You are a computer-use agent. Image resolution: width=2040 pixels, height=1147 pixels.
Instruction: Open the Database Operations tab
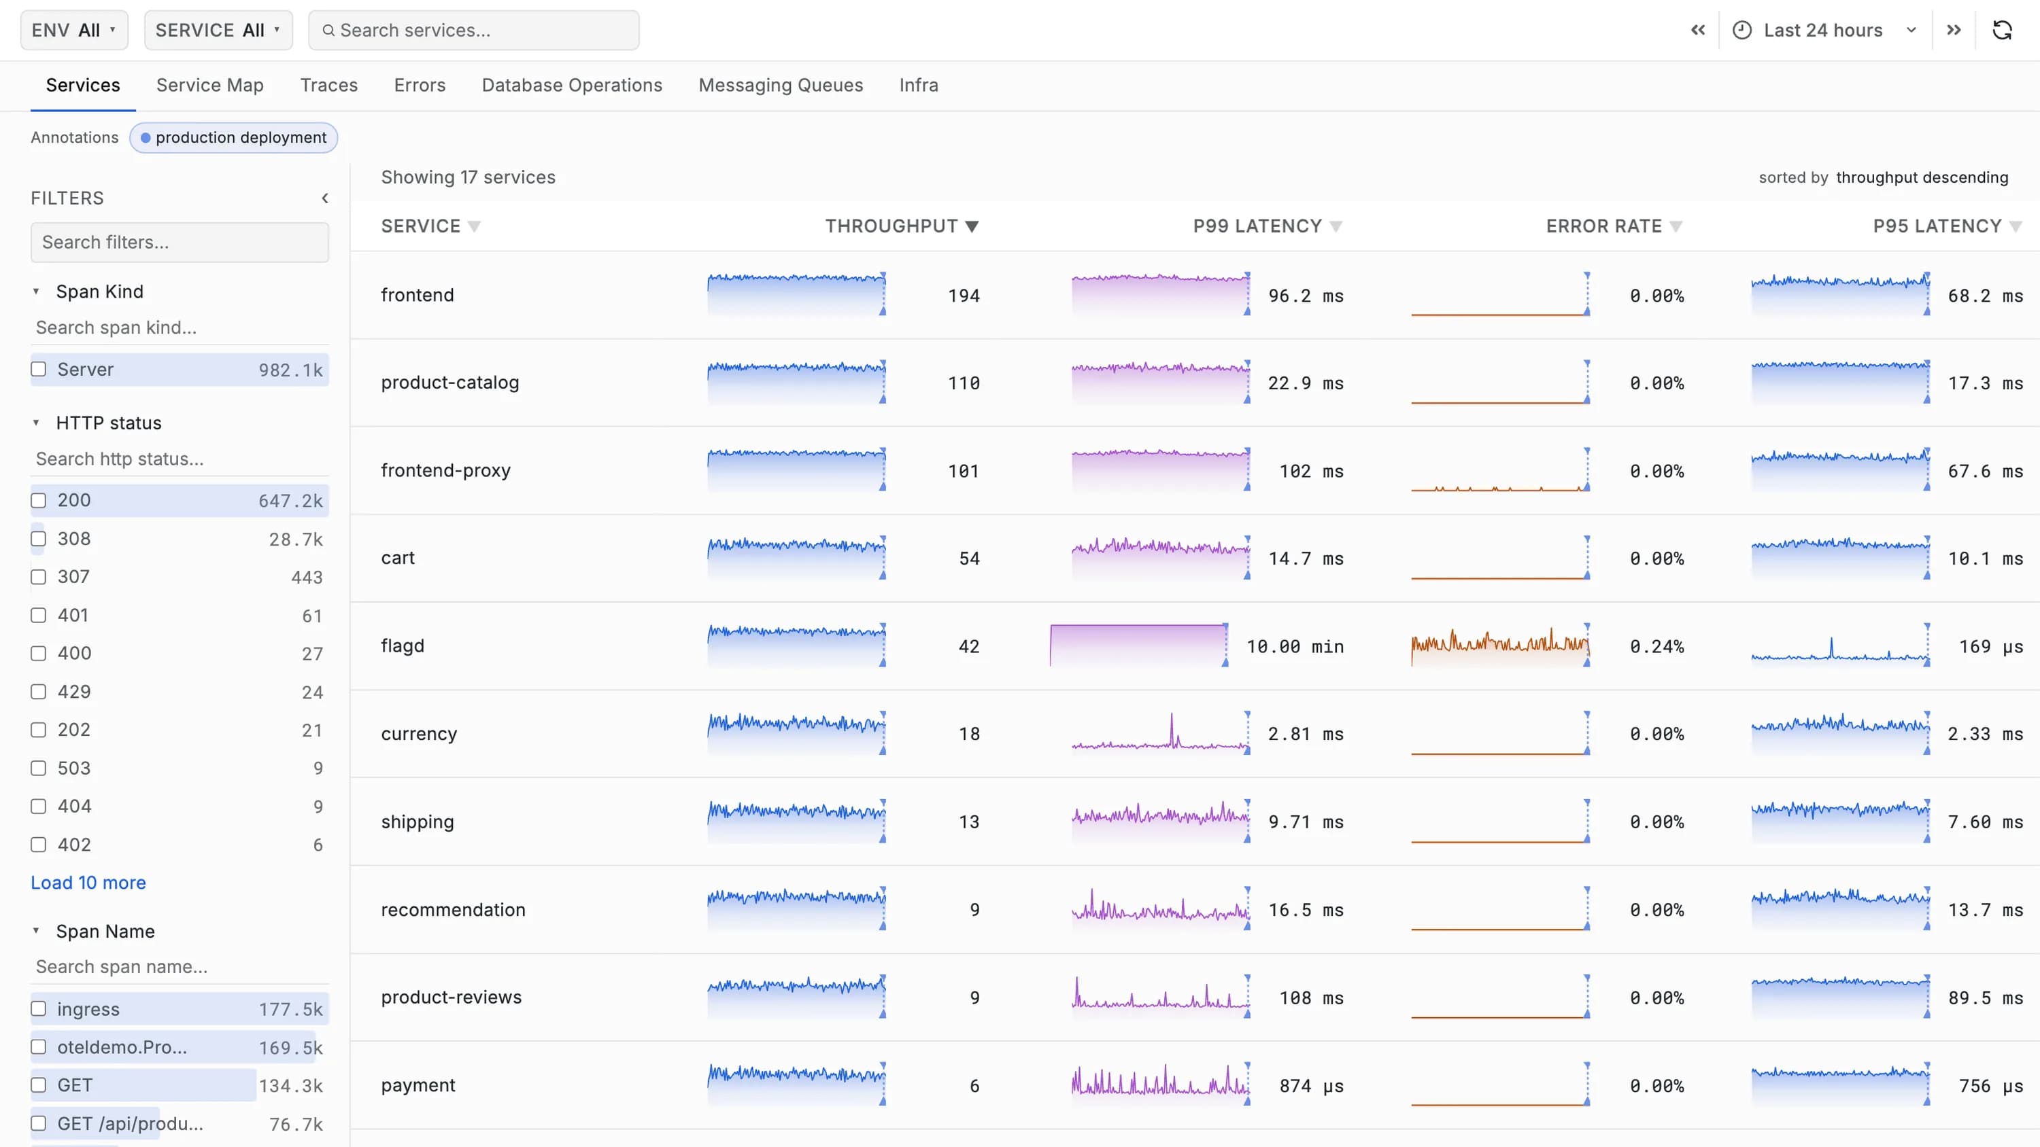point(572,85)
